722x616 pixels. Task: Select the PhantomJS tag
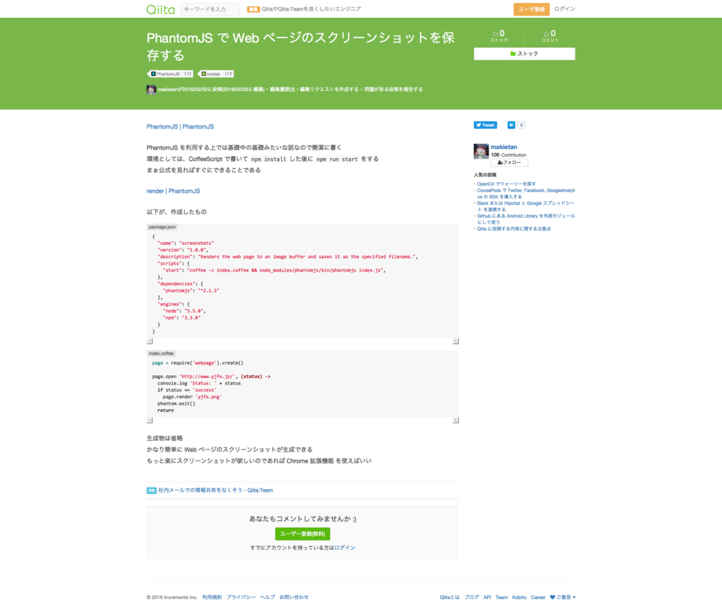click(170, 73)
